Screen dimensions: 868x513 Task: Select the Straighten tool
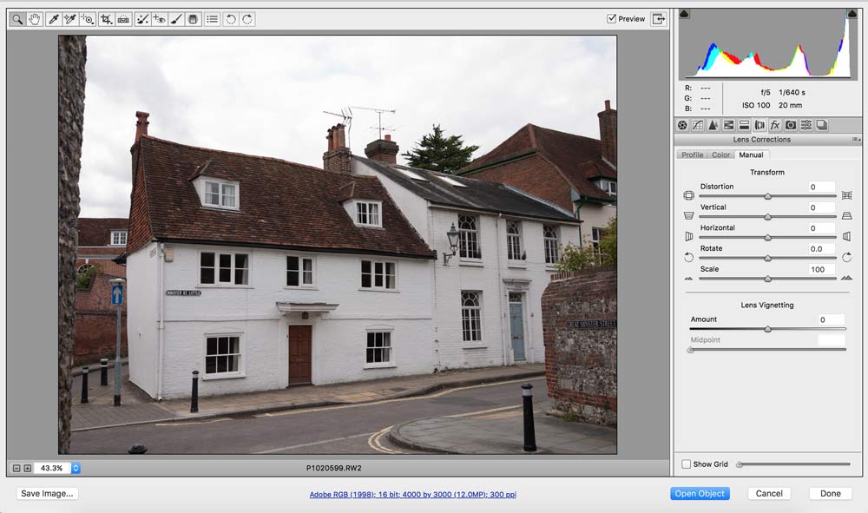coord(124,19)
